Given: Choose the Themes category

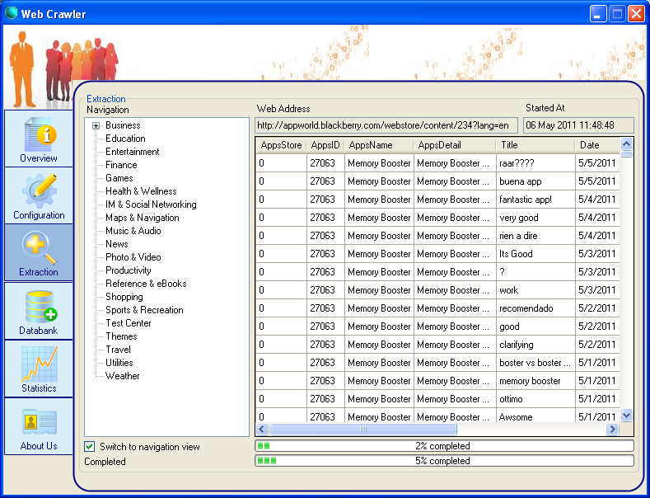Looking at the screenshot, I should point(121,336).
